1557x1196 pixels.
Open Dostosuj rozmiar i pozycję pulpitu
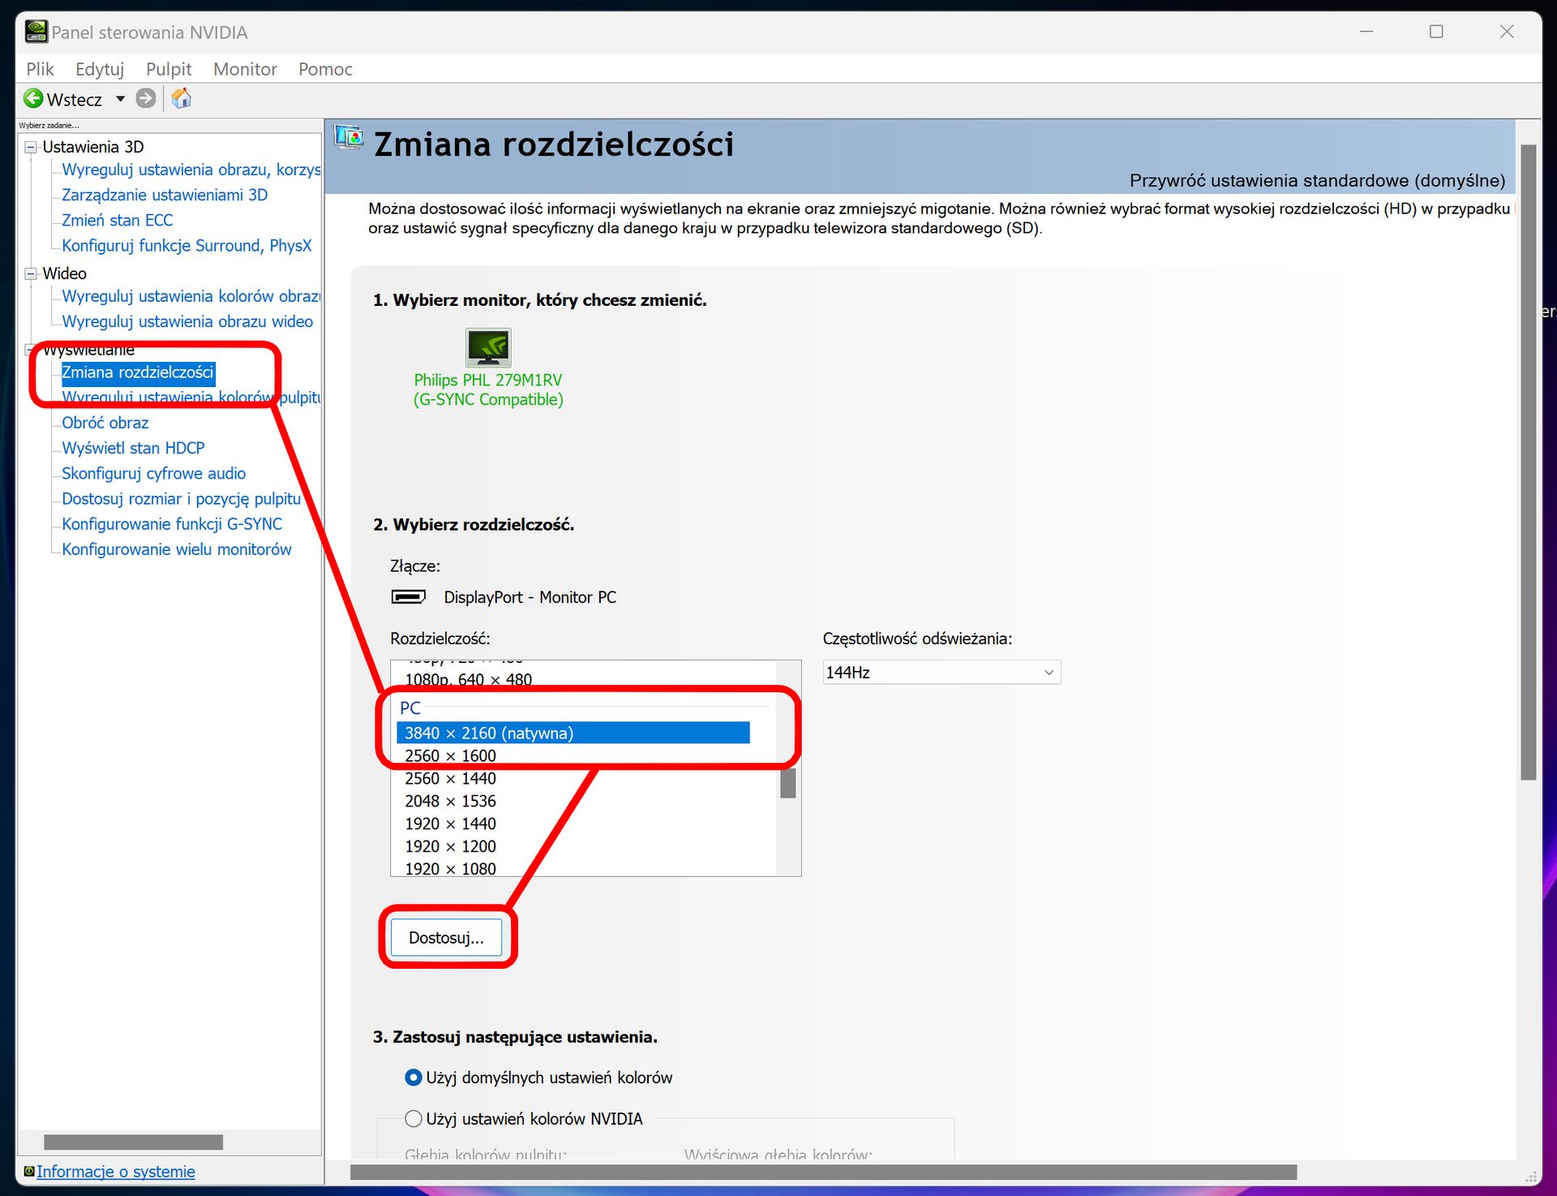click(182, 498)
